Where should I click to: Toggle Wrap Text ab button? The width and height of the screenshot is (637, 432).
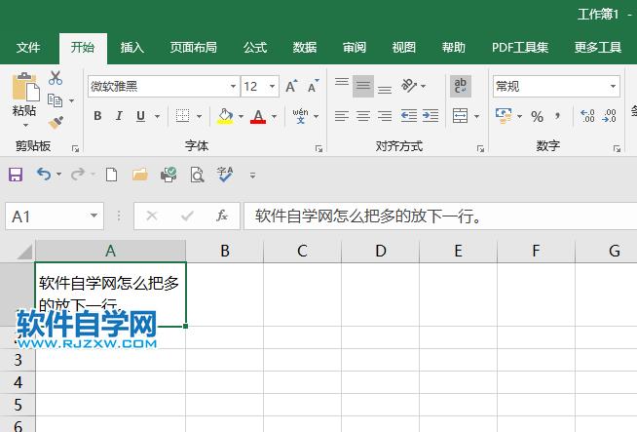click(461, 86)
